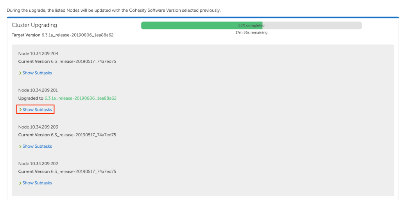Select the Node 10.34.209.203 label
This screenshot has width=400, height=200.
coord(38,127)
